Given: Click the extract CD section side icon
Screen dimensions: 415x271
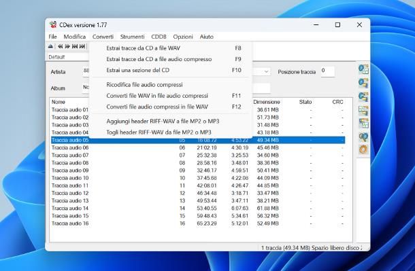Looking at the screenshot, I should (364, 96).
